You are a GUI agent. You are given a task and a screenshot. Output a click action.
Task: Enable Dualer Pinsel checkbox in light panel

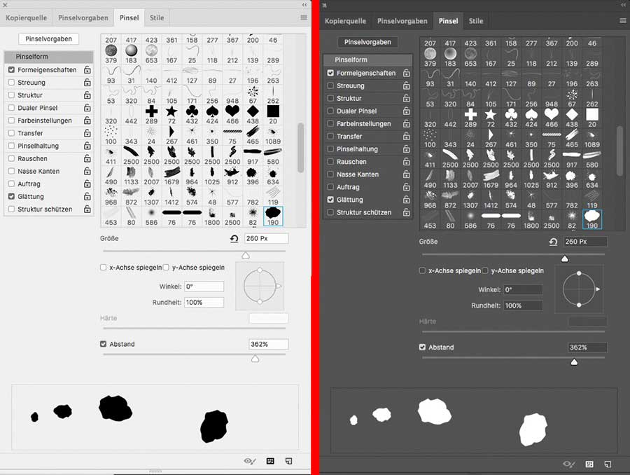[11, 108]
